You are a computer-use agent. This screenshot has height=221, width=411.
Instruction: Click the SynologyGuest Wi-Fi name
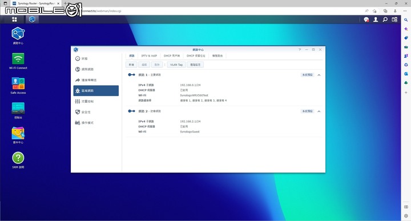pyautogui.click(x=190, y=132)
